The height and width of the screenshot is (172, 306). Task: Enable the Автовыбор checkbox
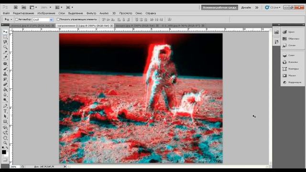(17, 19)
